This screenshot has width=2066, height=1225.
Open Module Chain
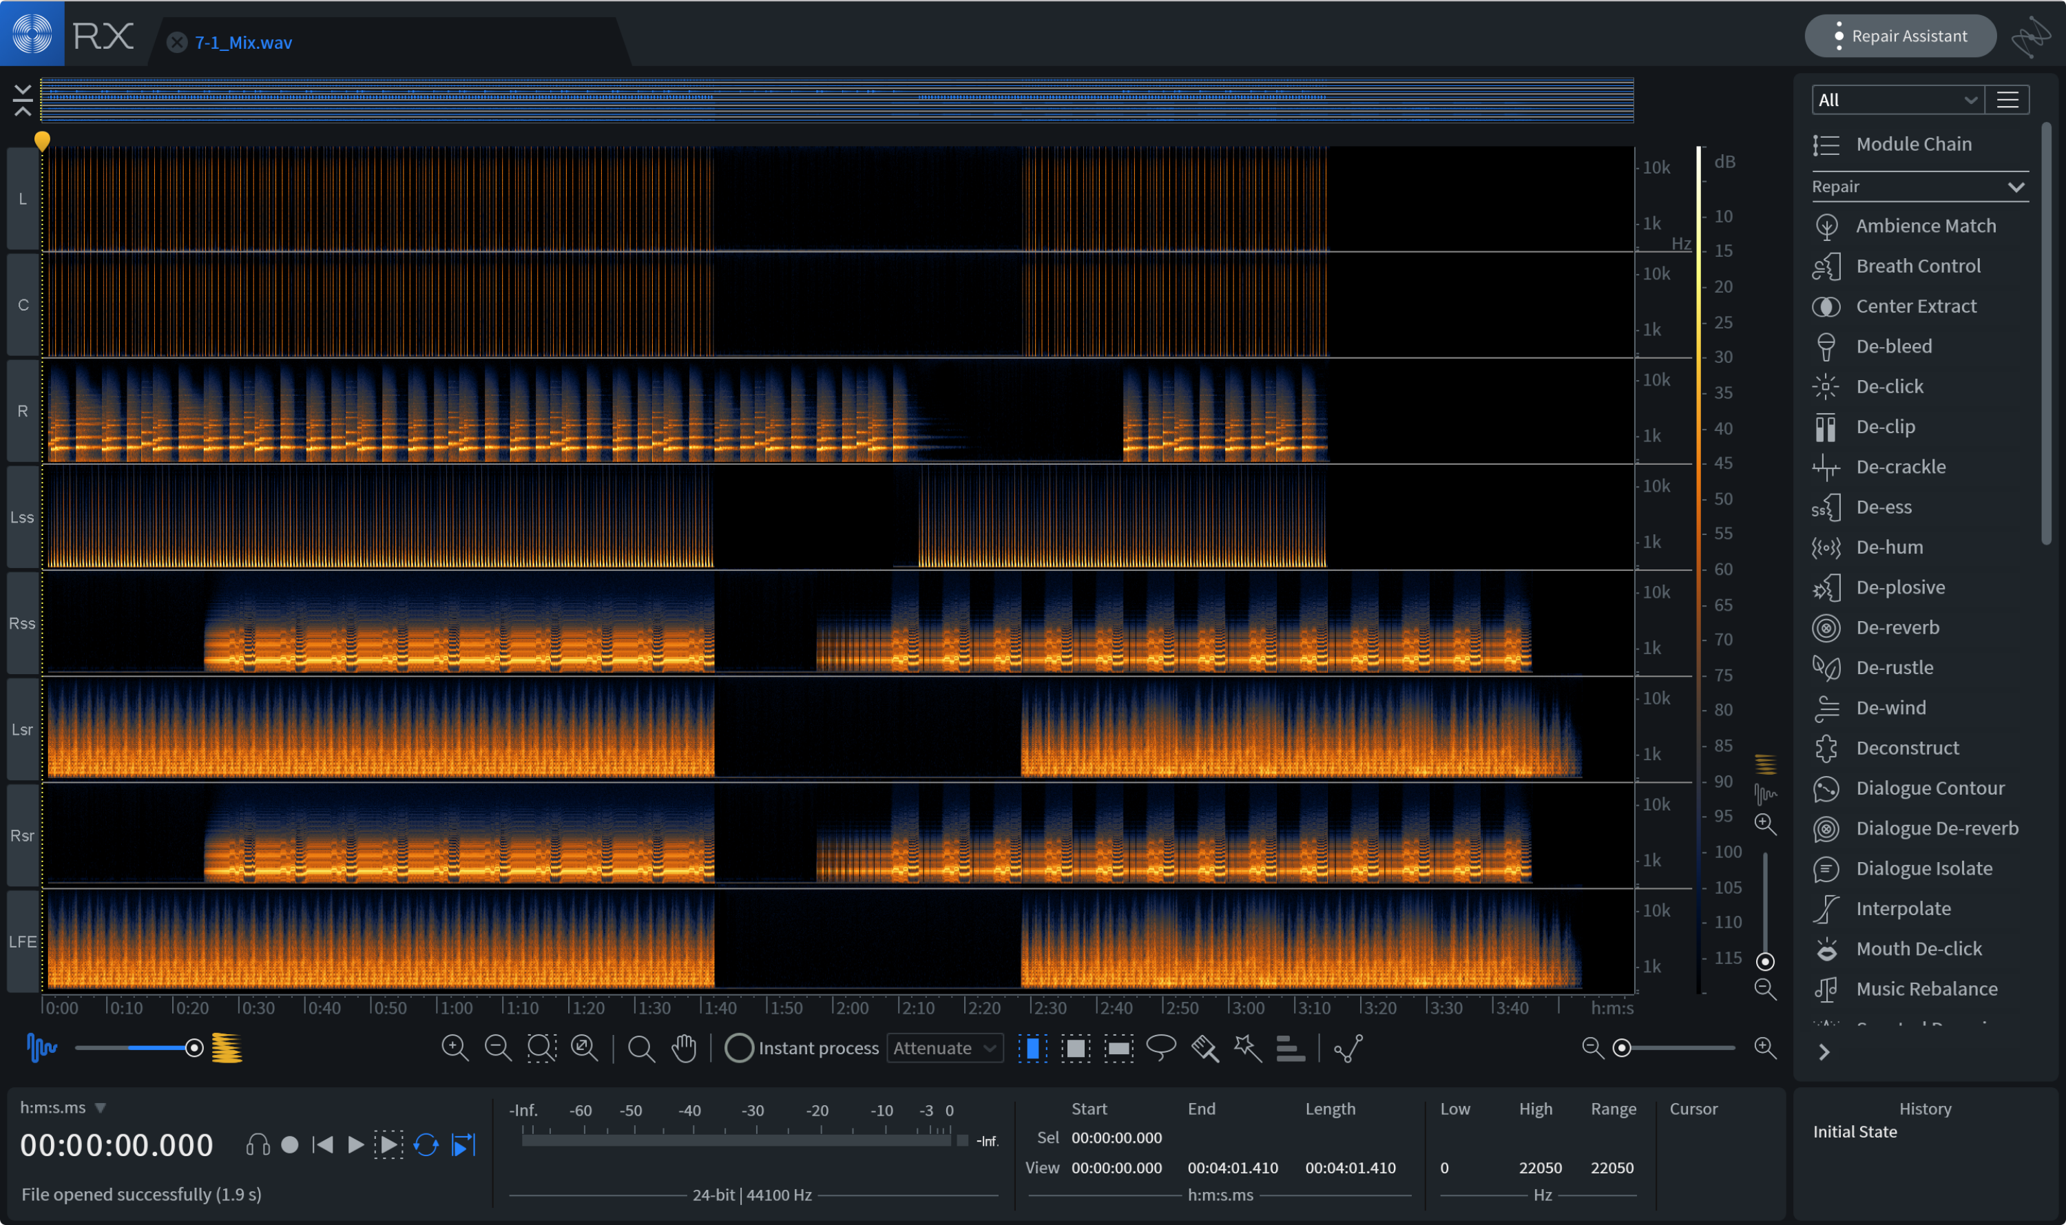(1912, 145)
